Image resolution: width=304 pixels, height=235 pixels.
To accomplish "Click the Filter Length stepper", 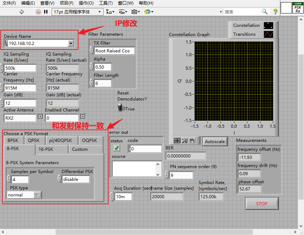I will (x=92, y=83).
